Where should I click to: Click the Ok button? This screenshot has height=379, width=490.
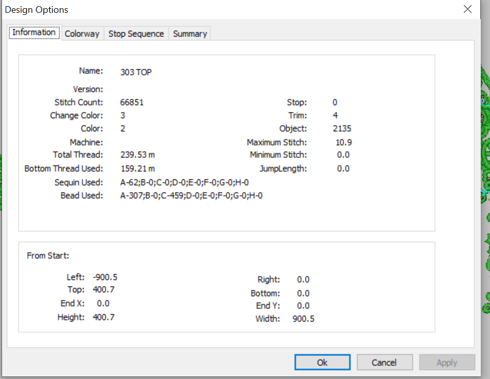322,362
